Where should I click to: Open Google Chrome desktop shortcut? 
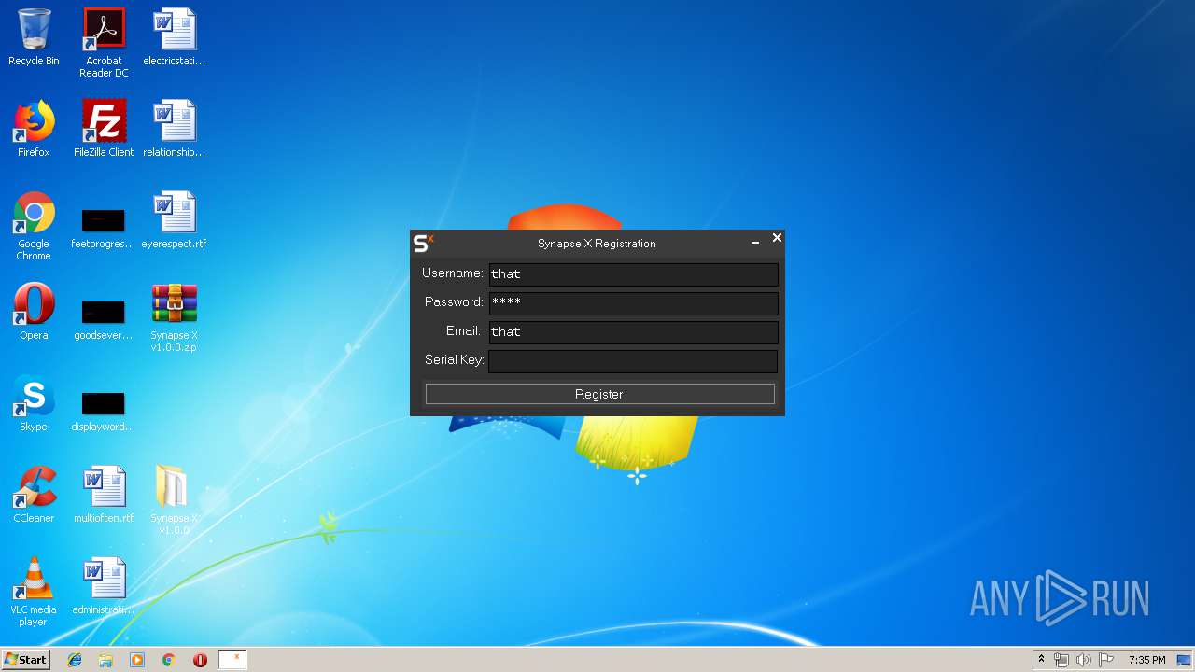(x=34, y=226)
